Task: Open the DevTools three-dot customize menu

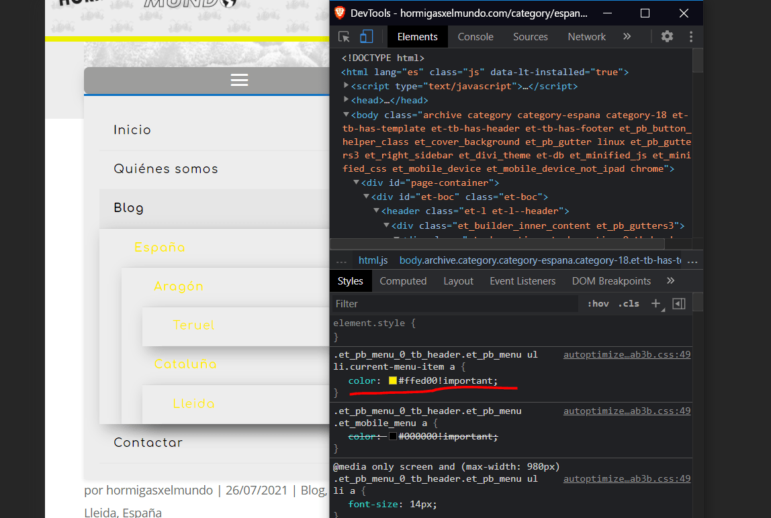Action: pyautogui.click(x=691, y=36)
